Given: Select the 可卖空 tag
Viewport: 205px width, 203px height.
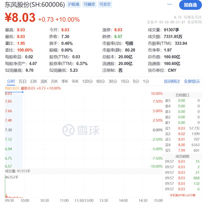Looking at the screenshot, I should click(105, 5).
